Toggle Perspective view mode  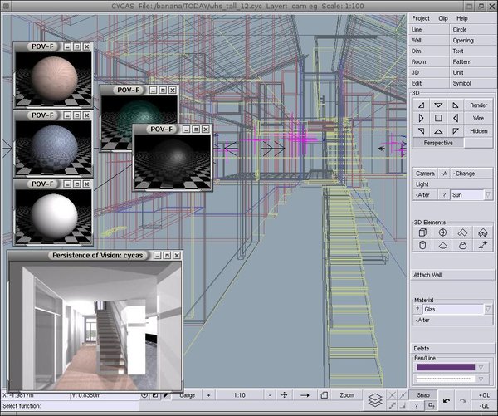438,143
